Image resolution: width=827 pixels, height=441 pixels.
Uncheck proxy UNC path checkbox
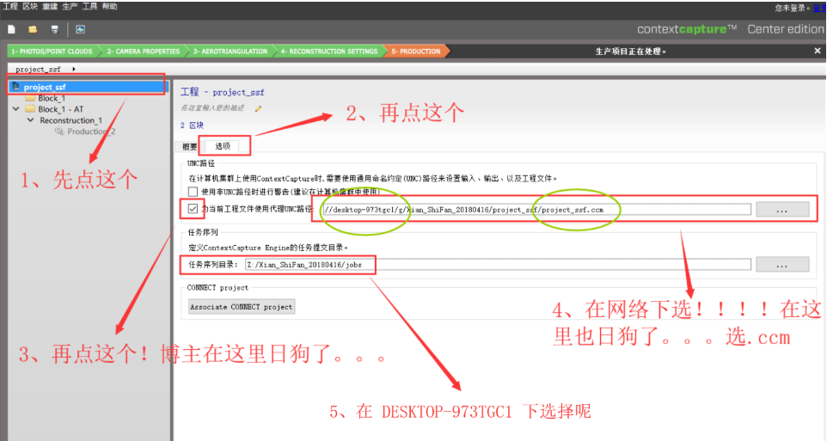tap(193, 209)
